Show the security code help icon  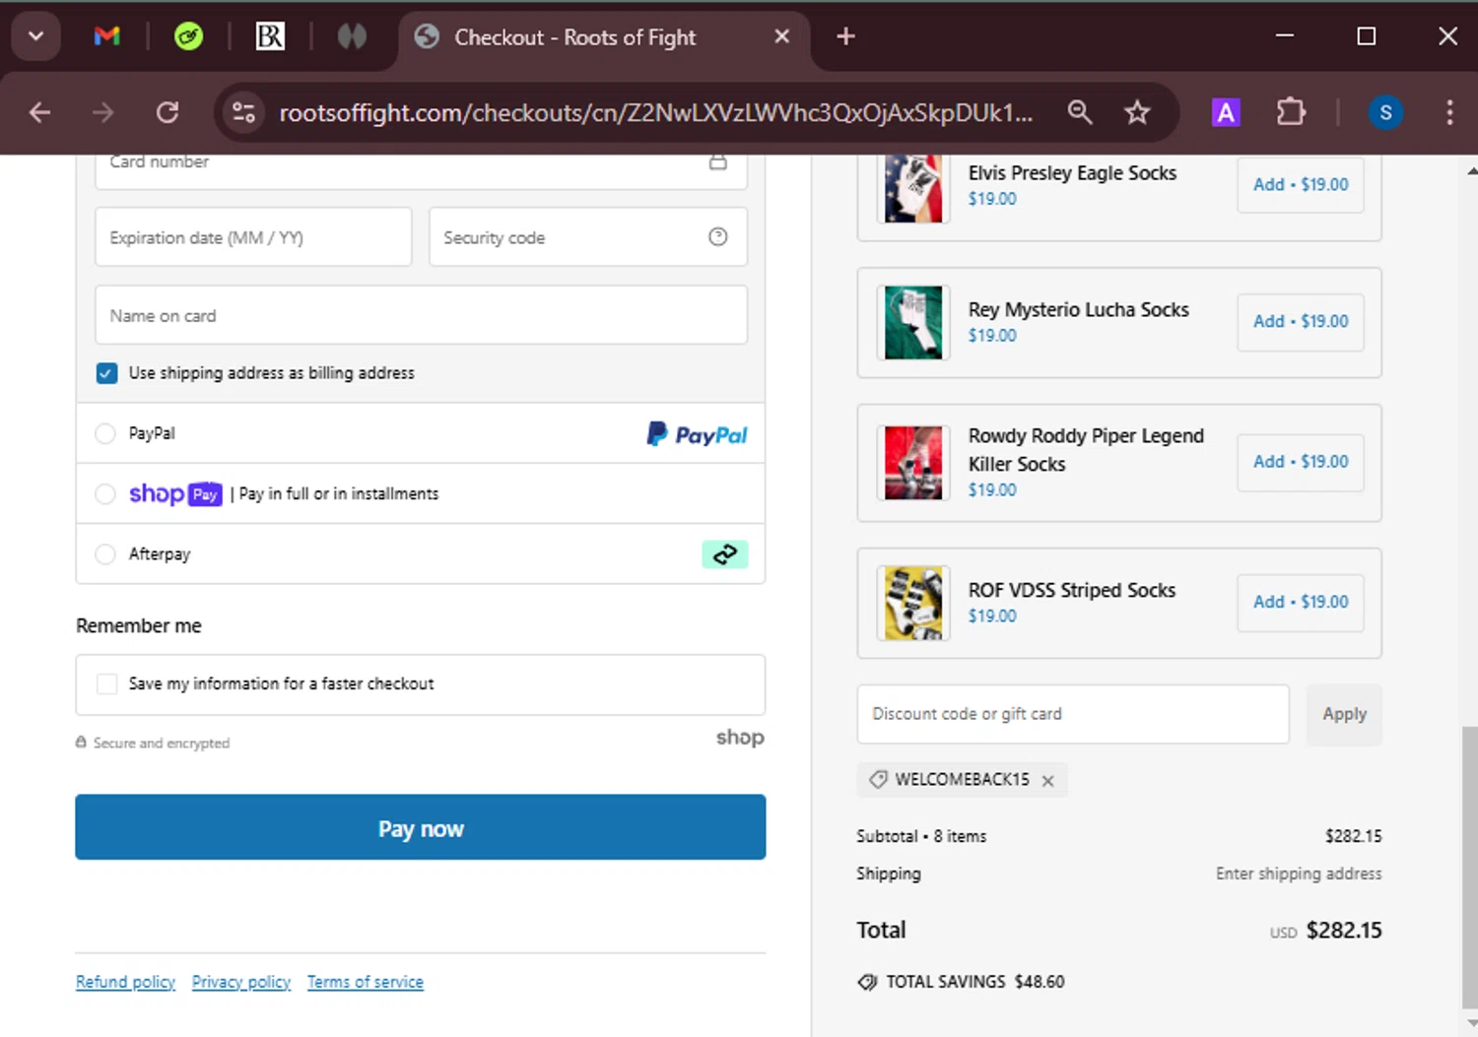coord(718,236)
